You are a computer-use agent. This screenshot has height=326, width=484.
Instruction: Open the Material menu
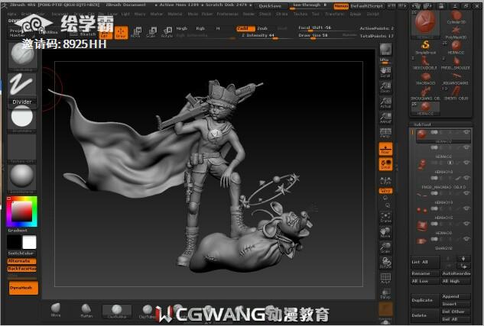click(x=174, y=15)
